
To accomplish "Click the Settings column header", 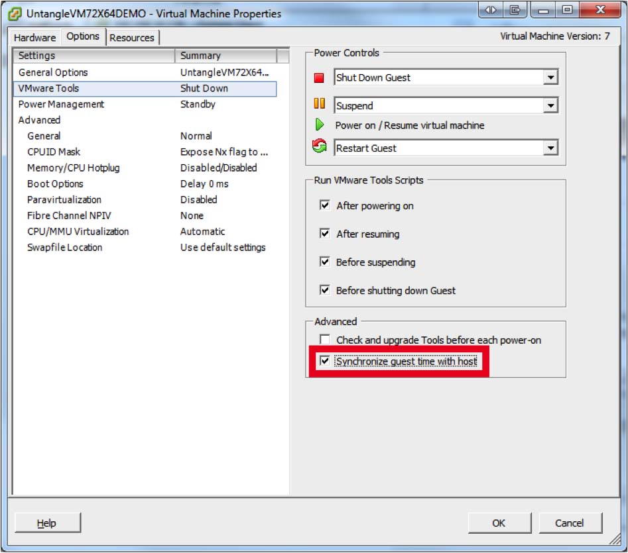I will (94, 56).
